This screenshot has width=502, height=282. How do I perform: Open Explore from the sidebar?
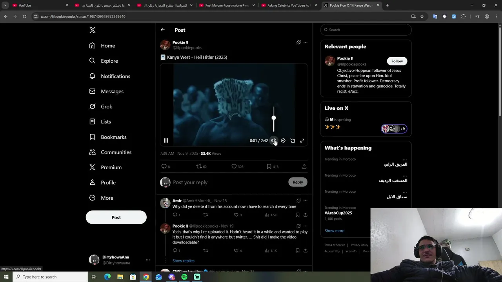tap(104, 61)
